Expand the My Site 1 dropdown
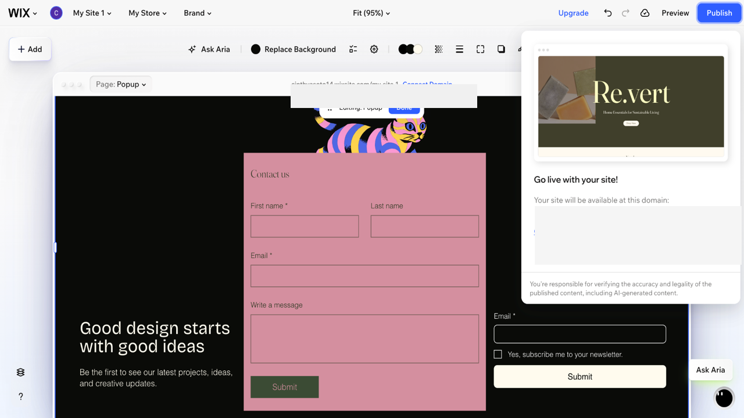 (92, 13)
